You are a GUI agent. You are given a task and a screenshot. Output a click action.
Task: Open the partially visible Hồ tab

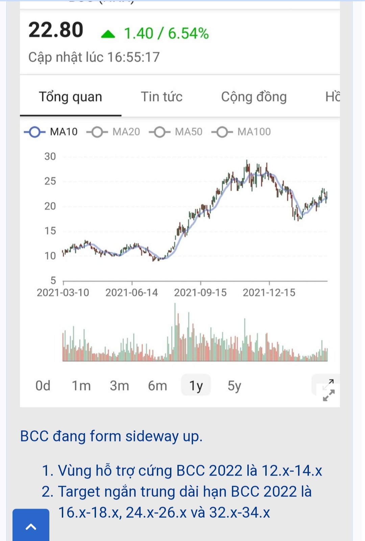tap(333, 97)
